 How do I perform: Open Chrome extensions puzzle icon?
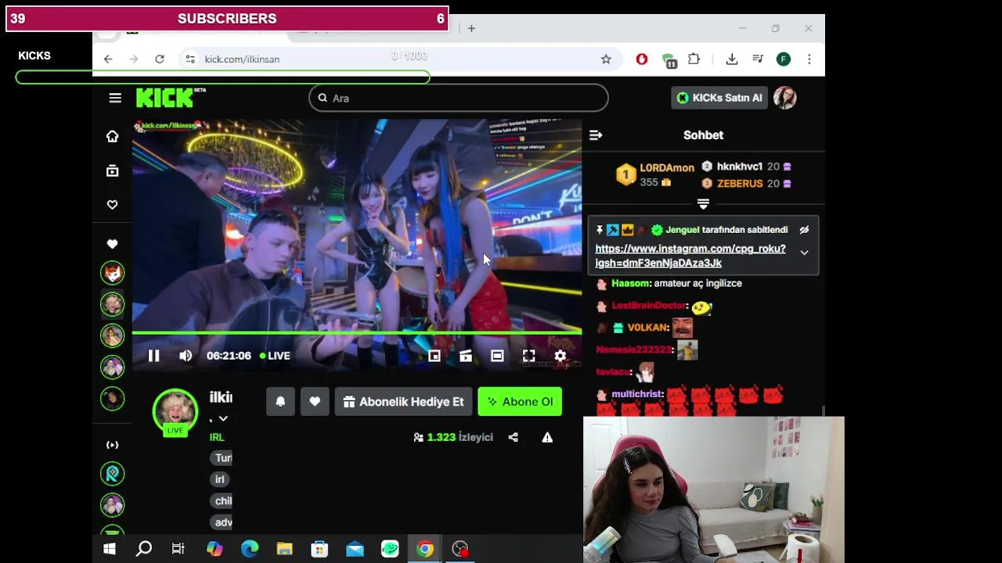pyautogui.click(x=694, y=59)
